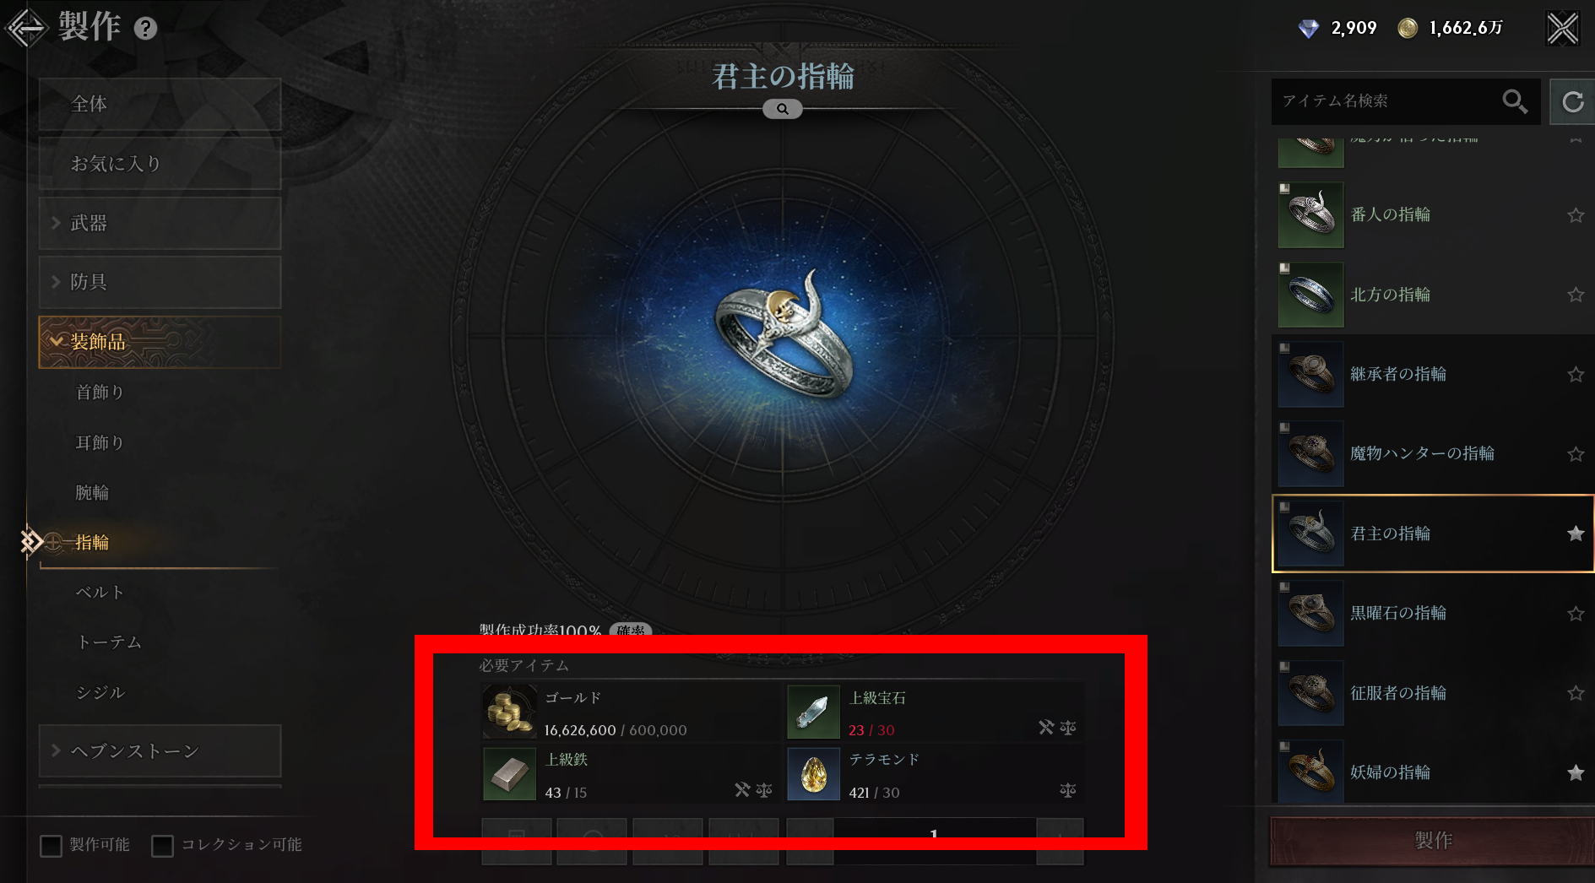The width and height of the screenshot is (1595, 883).
Task: Select the ベルト subcategory
Action: point(100,593)
